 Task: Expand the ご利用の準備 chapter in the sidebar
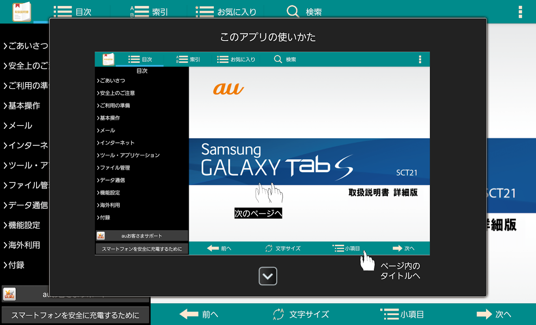click(x=25, y=85)
